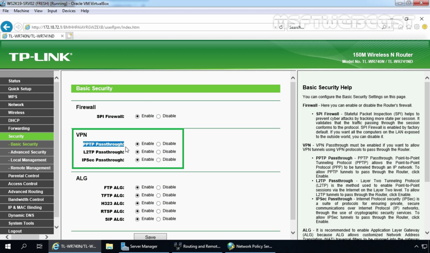
Task: Open the VirtualBox Help menu
Action: tap(85, 11)
